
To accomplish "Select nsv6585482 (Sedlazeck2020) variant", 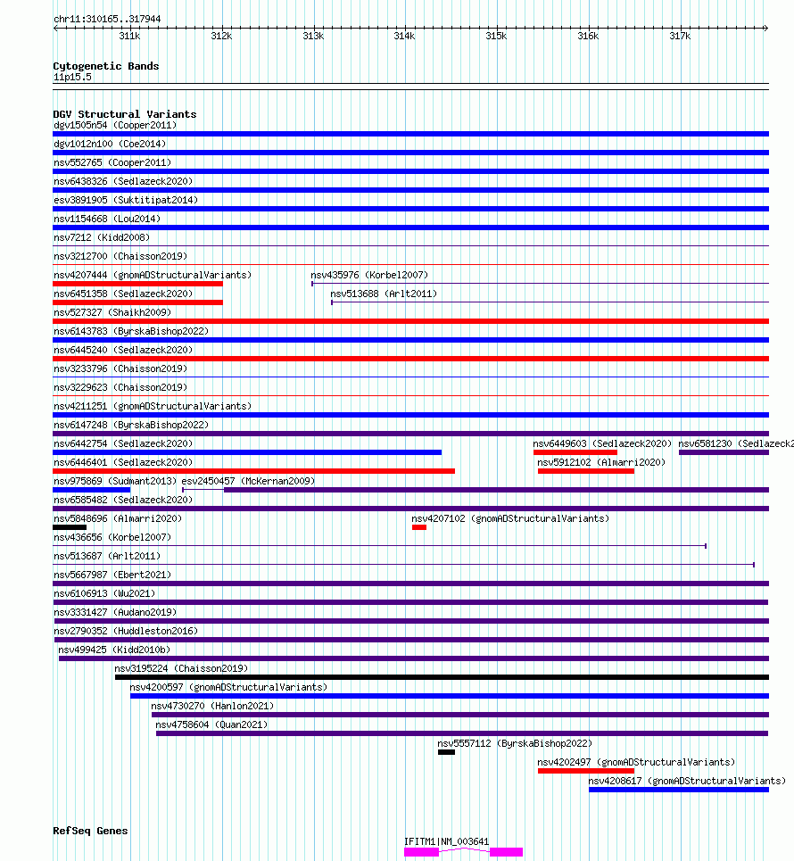I will pyautogui.click(x=123, y=500).
